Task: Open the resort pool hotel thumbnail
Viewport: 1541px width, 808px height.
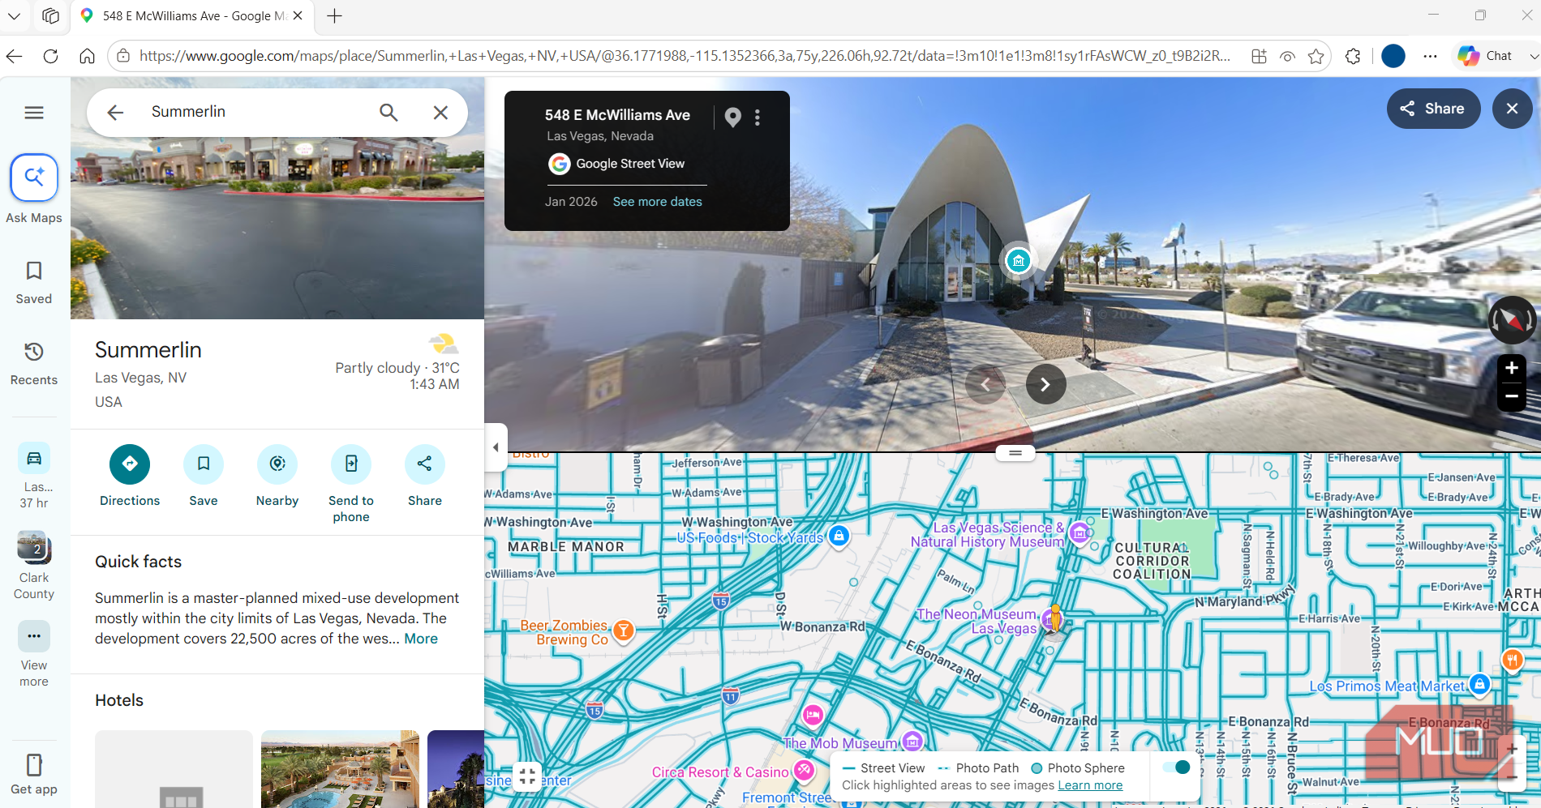Action: pos(340,769)
